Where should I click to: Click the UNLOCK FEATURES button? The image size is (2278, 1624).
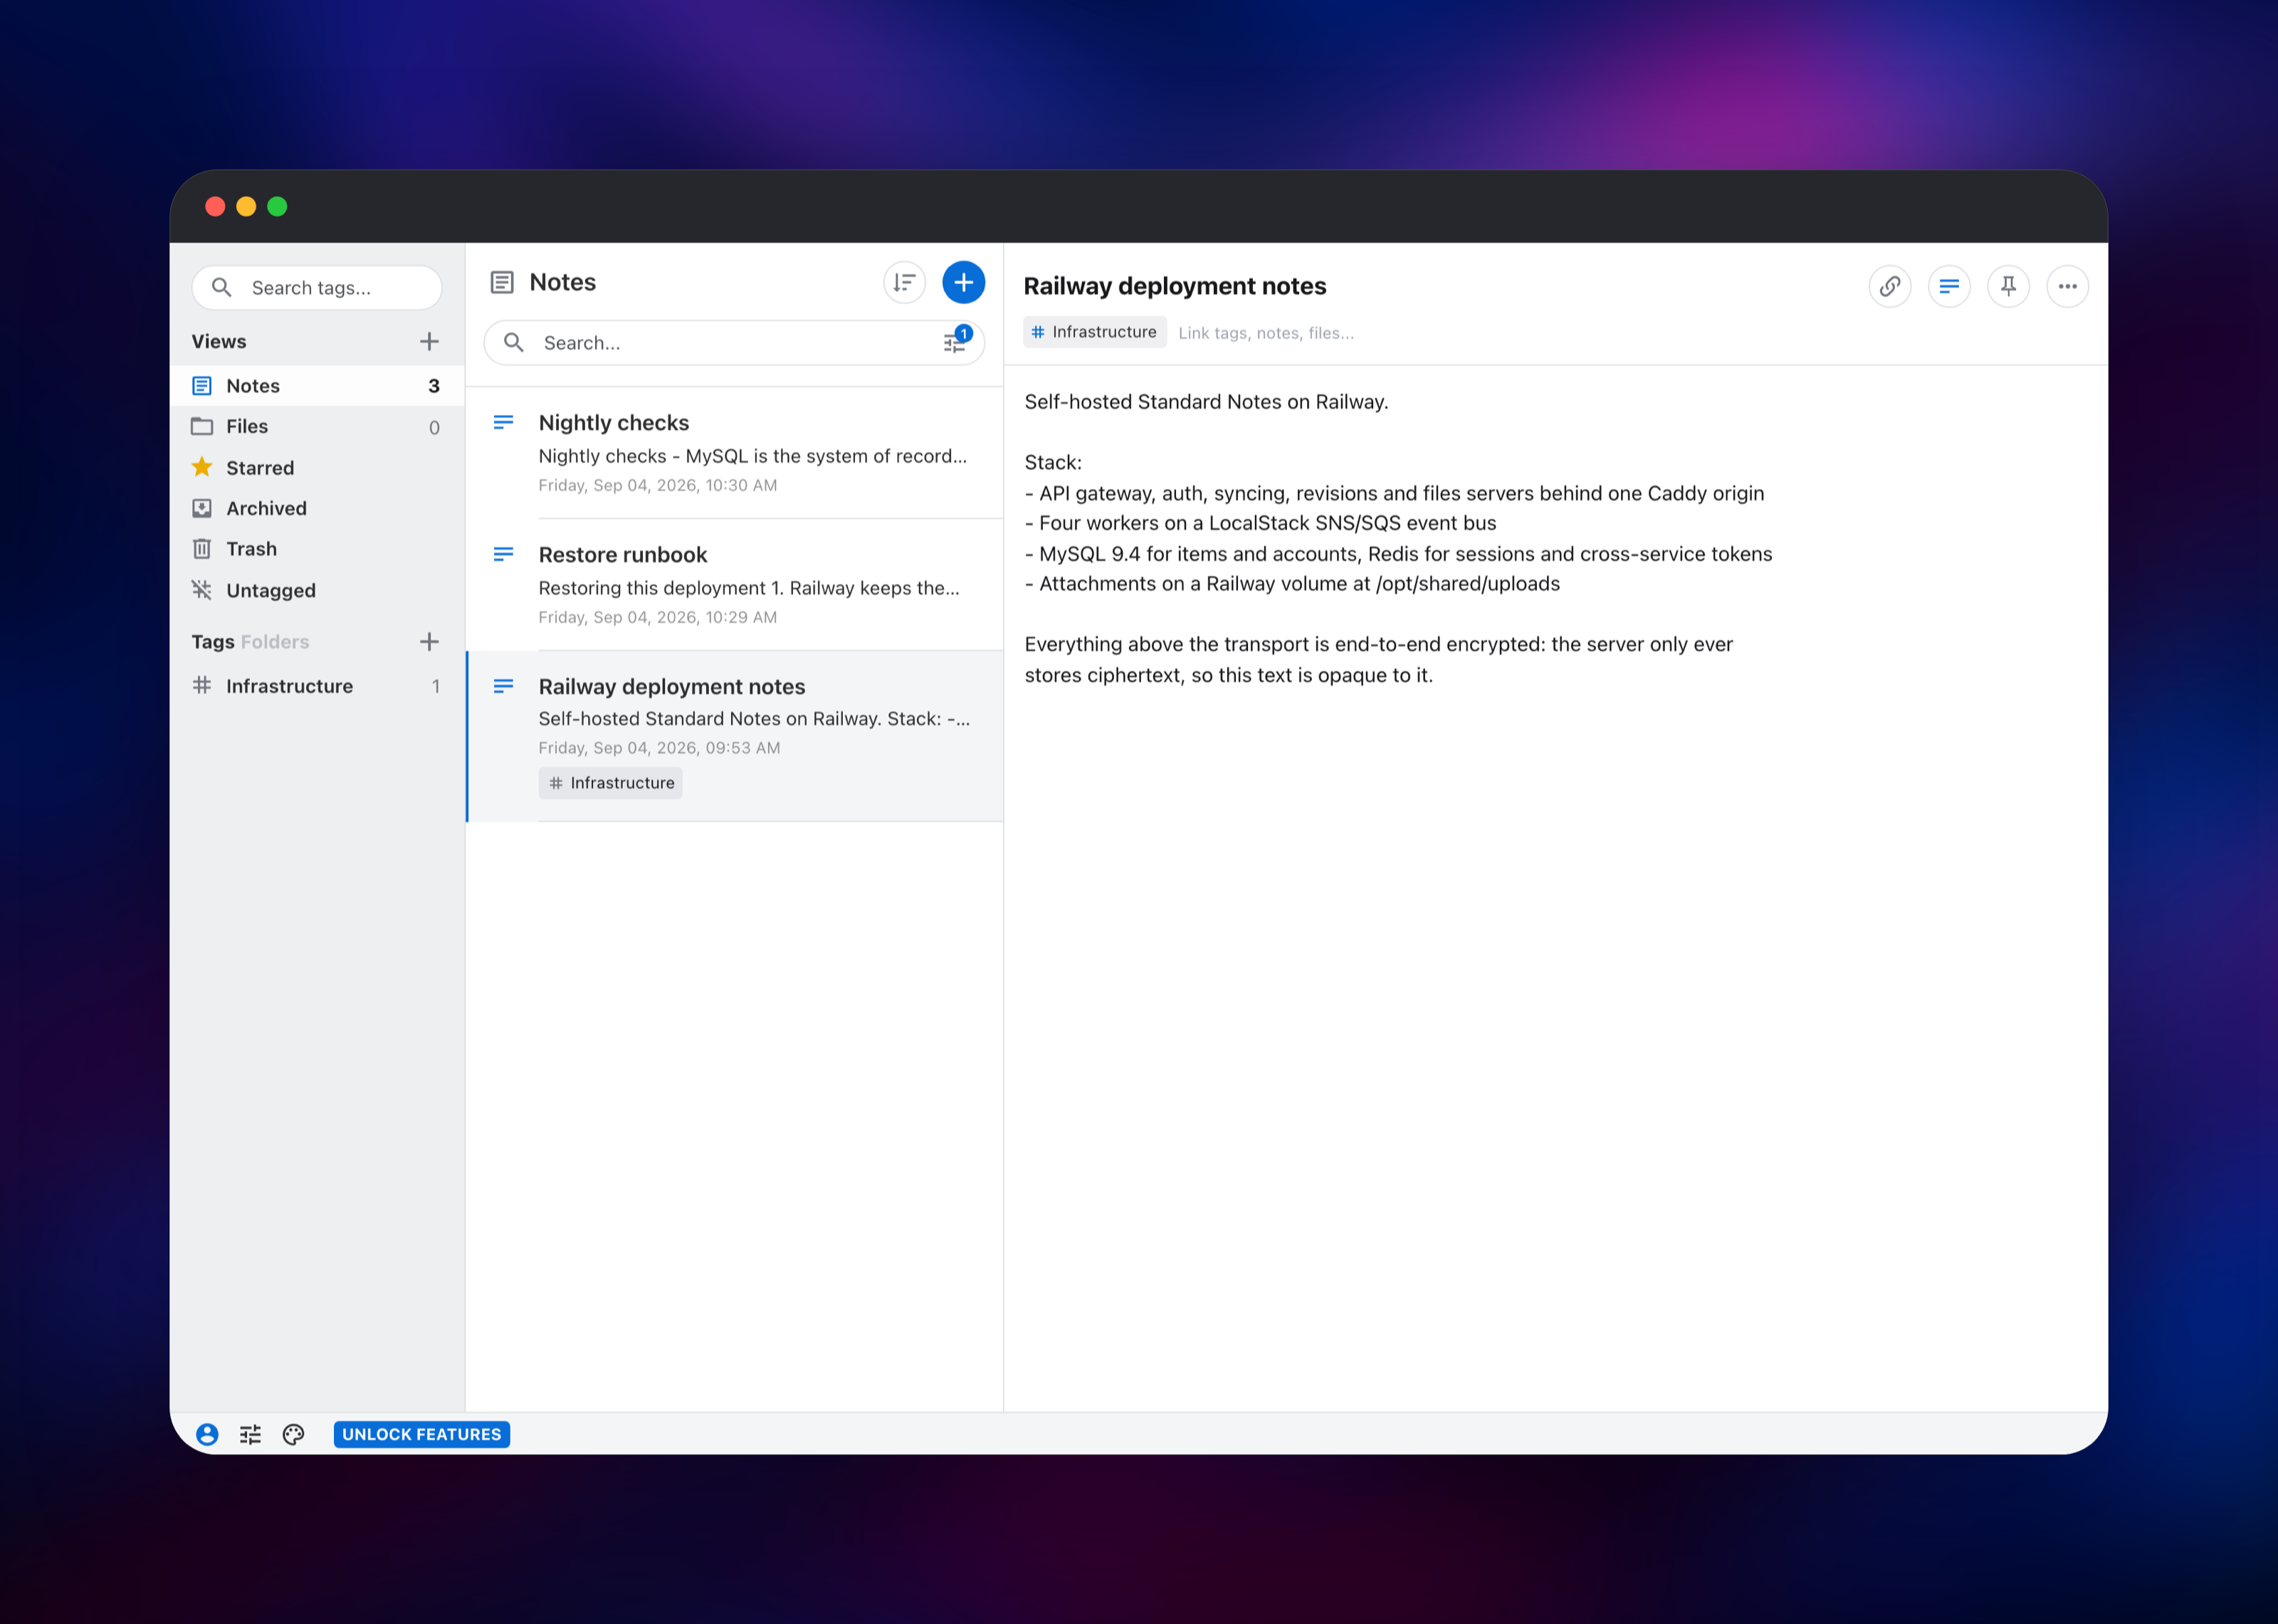click(x=422, y=1434)
